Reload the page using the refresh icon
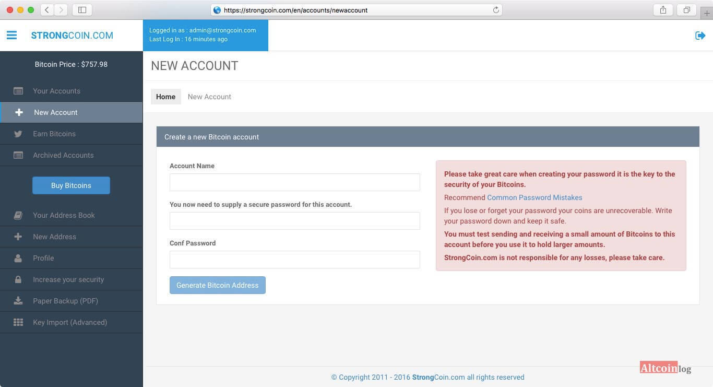Screen dimensions: 713x387 click(x=496, y=10)
